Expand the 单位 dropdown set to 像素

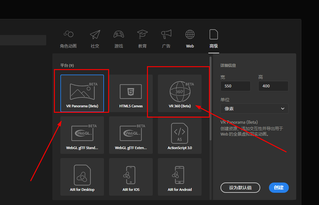tap(254, 109)
